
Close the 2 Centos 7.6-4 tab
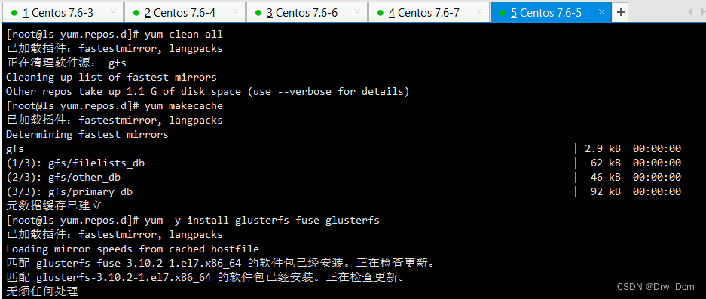(236, 12)
